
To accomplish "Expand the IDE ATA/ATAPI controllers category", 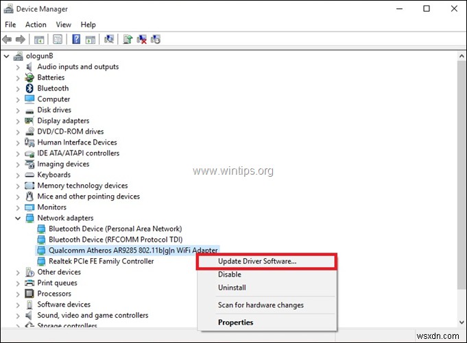I will (18, 153).
